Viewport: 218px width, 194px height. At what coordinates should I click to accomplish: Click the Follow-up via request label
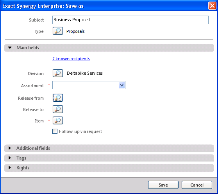click(x=80, y=131)
